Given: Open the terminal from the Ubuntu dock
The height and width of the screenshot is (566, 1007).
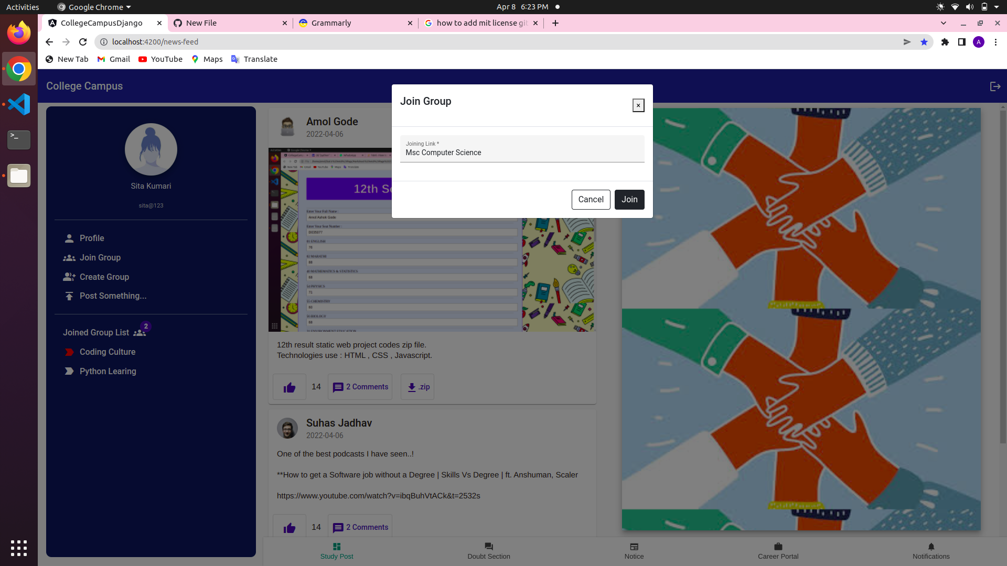Looking at the screenshot, I should pos(18,140).
